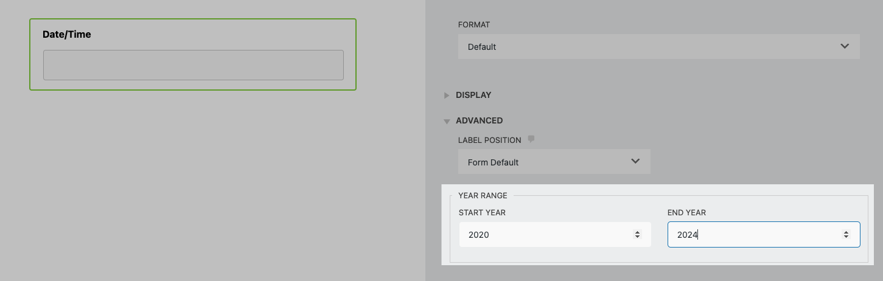The width and height of the screenshot is (883, 281).
Task: Click the DISPLAY section heading text
Action: [473, 95]
